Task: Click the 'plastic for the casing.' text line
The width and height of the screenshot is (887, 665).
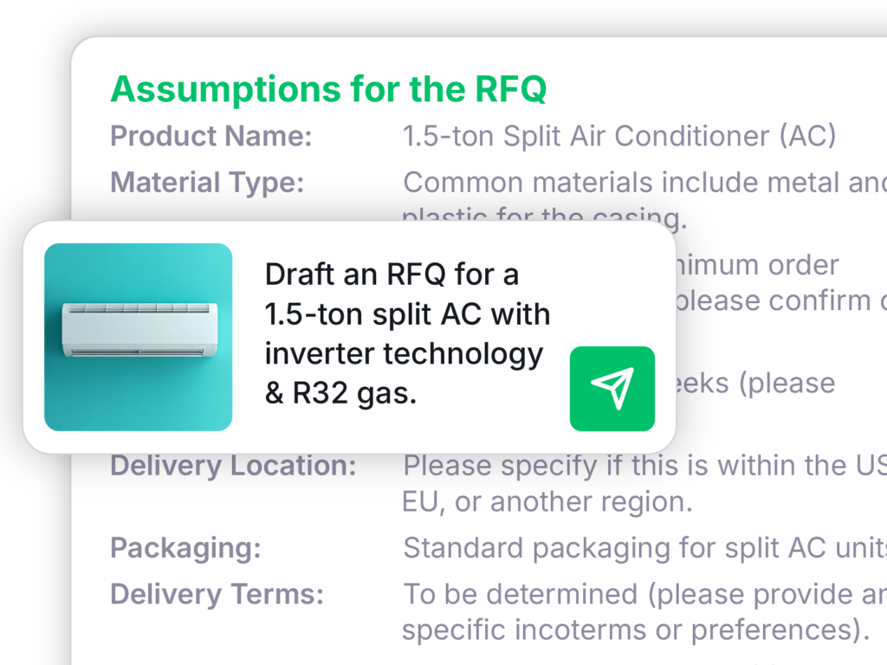Action: click(544, 216)
